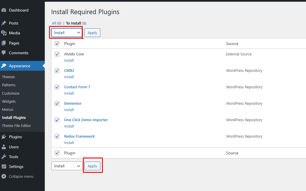The image size is (306, 191).
Task: Uncheck the Alvido Core plugin checkbox
Action: click(x=57, y=54)
